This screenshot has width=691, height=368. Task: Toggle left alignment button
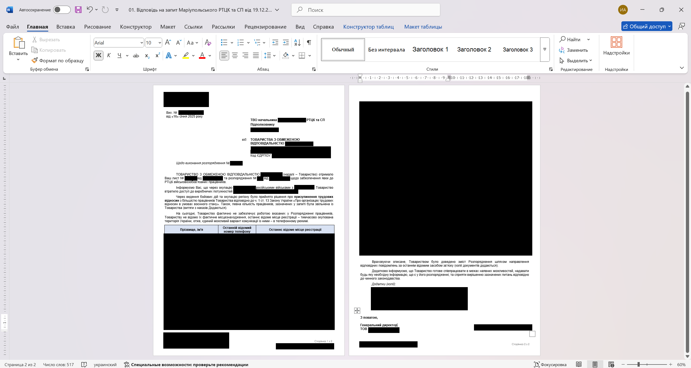tap(224, 56)
